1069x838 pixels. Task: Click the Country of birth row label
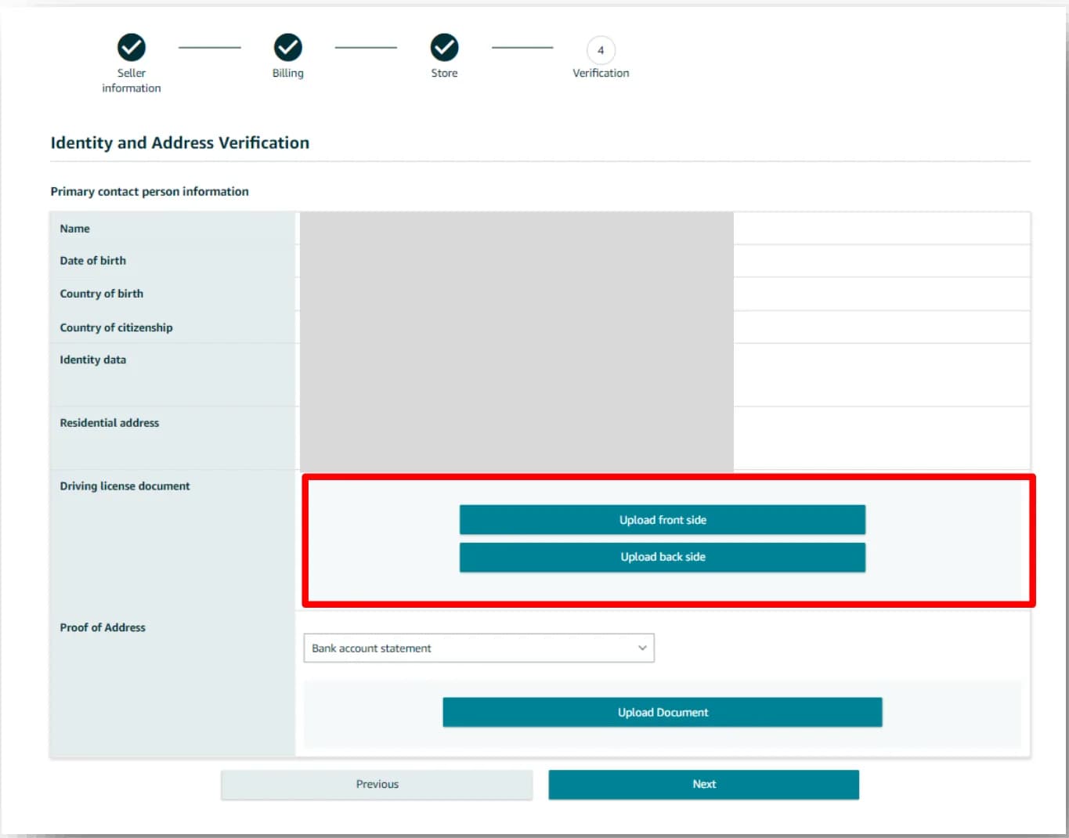pyautogui.click(x=102, y=294)
